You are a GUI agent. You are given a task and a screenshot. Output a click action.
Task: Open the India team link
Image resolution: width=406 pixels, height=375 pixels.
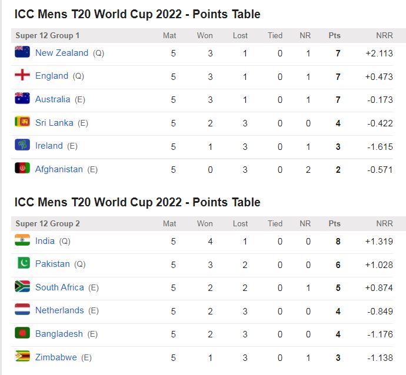pyautogui.click(x=45, y=241)
